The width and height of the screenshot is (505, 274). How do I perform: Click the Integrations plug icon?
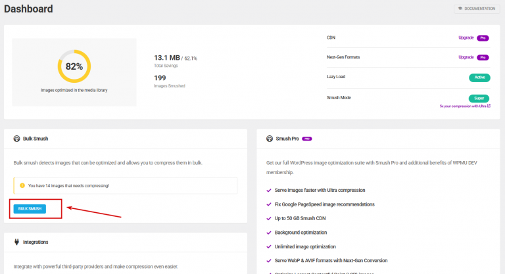click(x=16, y=242)
